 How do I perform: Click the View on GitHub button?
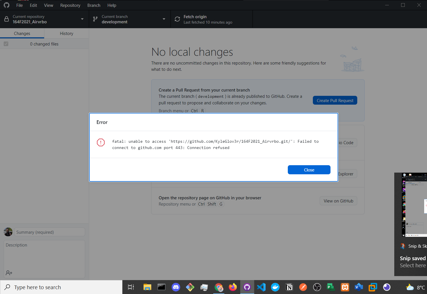(338, 201)
